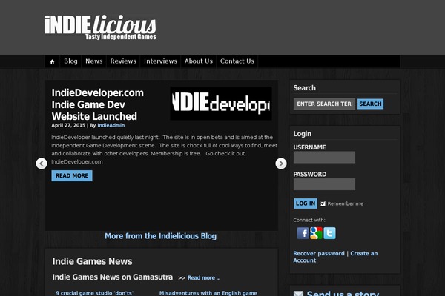Toggle the Remember me checkbox
This screenshot has width=445, height=296.
[x=323, y=203]
